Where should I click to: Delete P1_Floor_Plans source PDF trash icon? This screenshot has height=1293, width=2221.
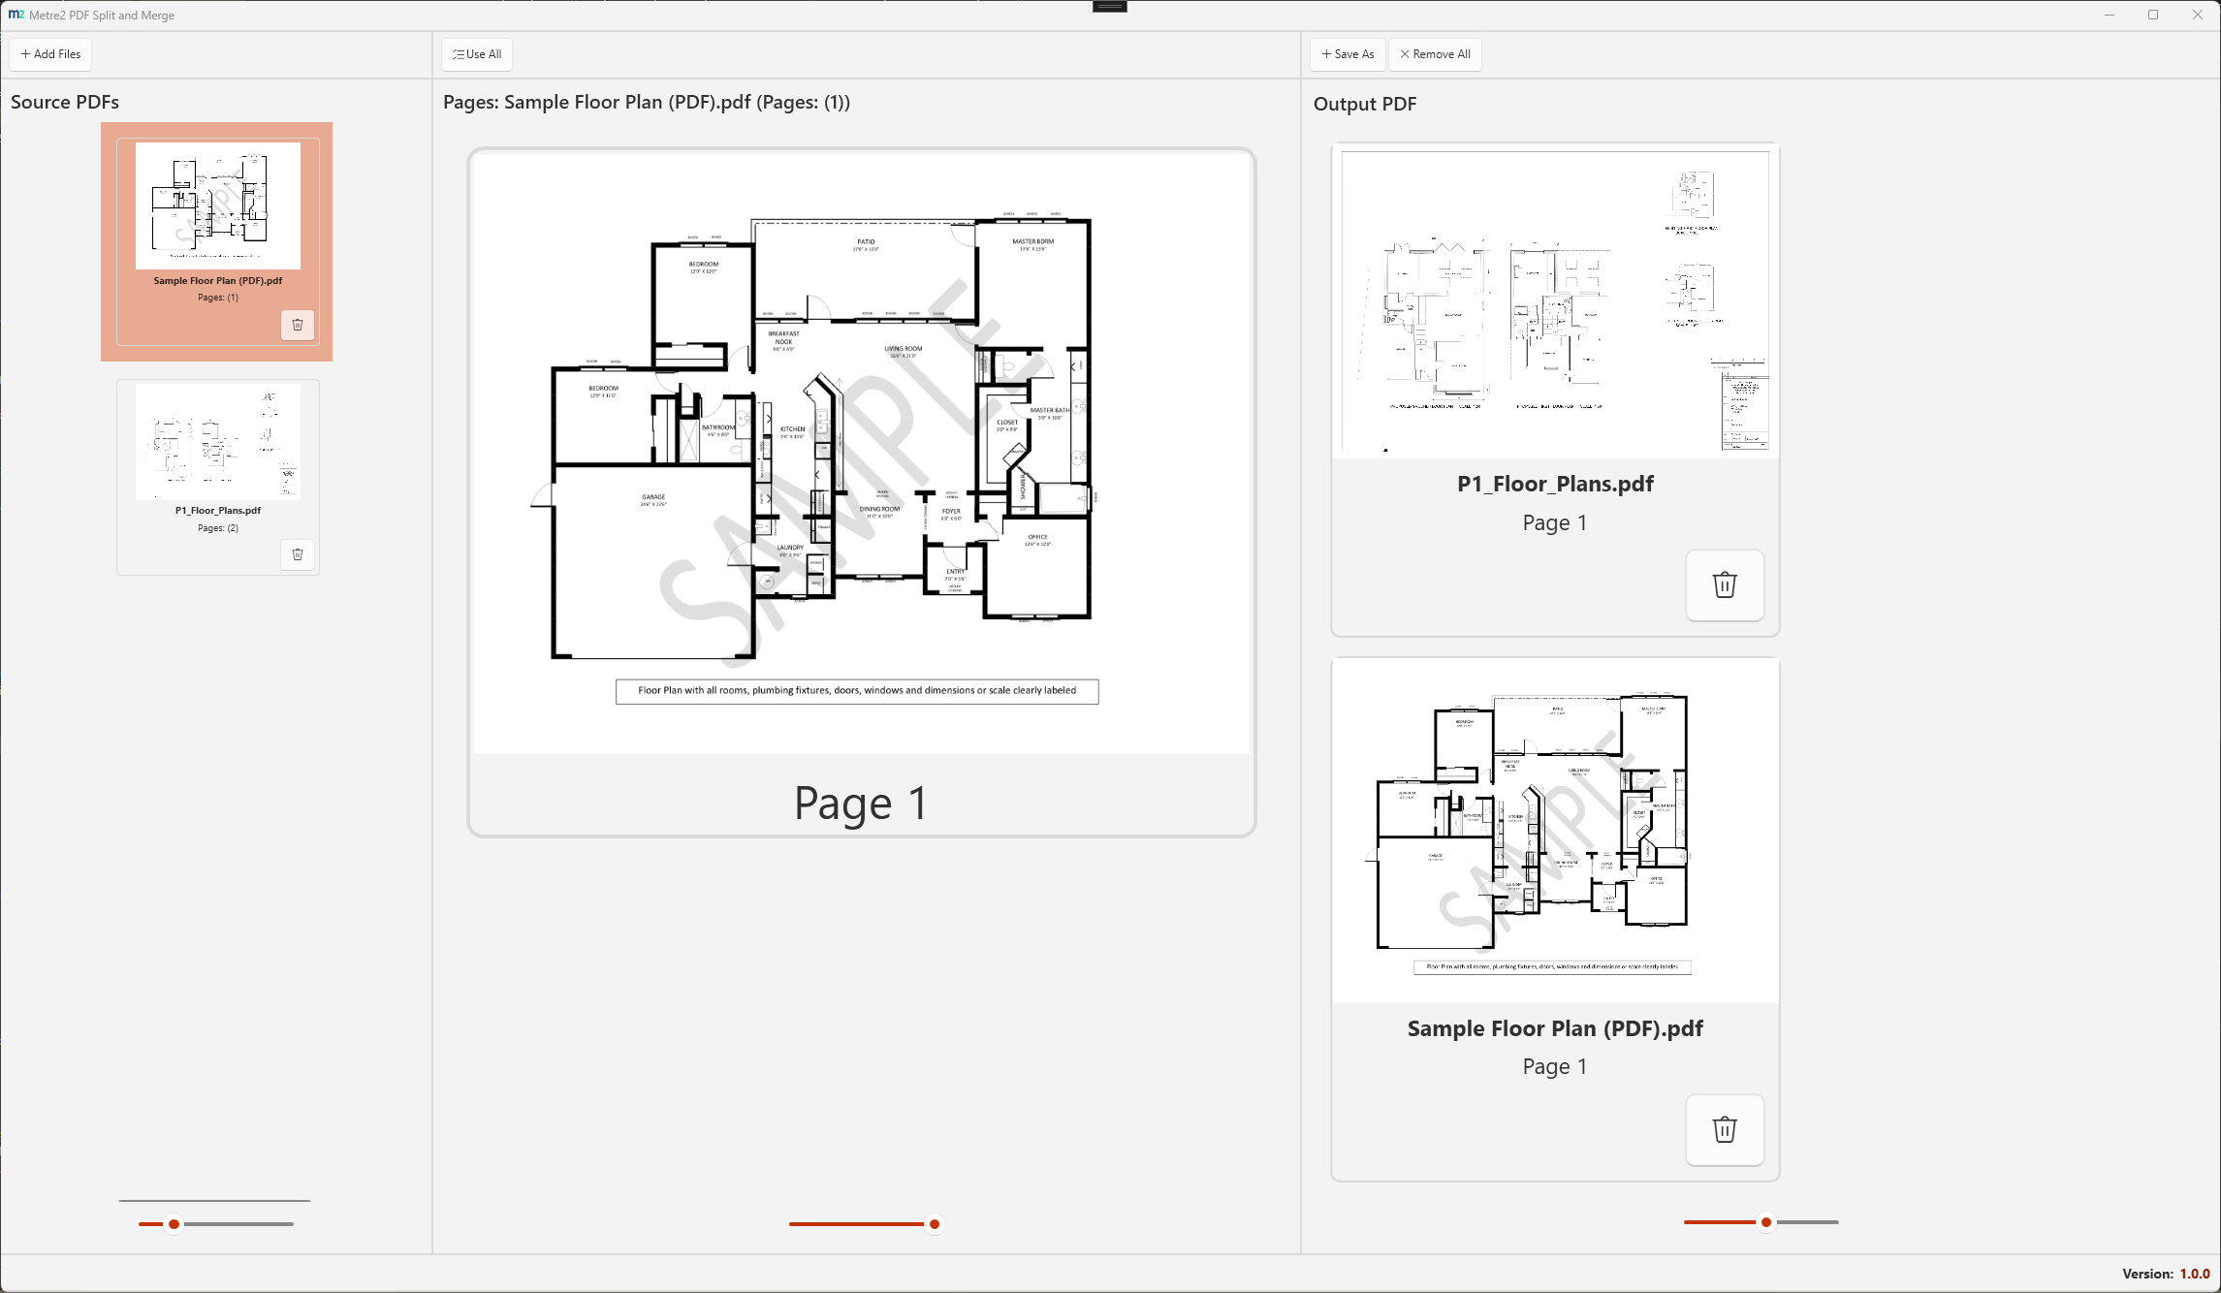point(298,554)
